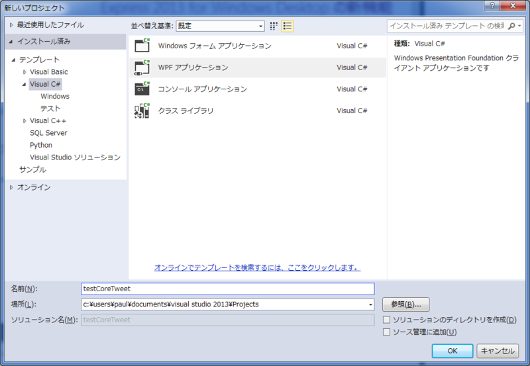Click 'Windows フォーム アプリケーション' template name

pyautogui.click(x=215, y=46)
